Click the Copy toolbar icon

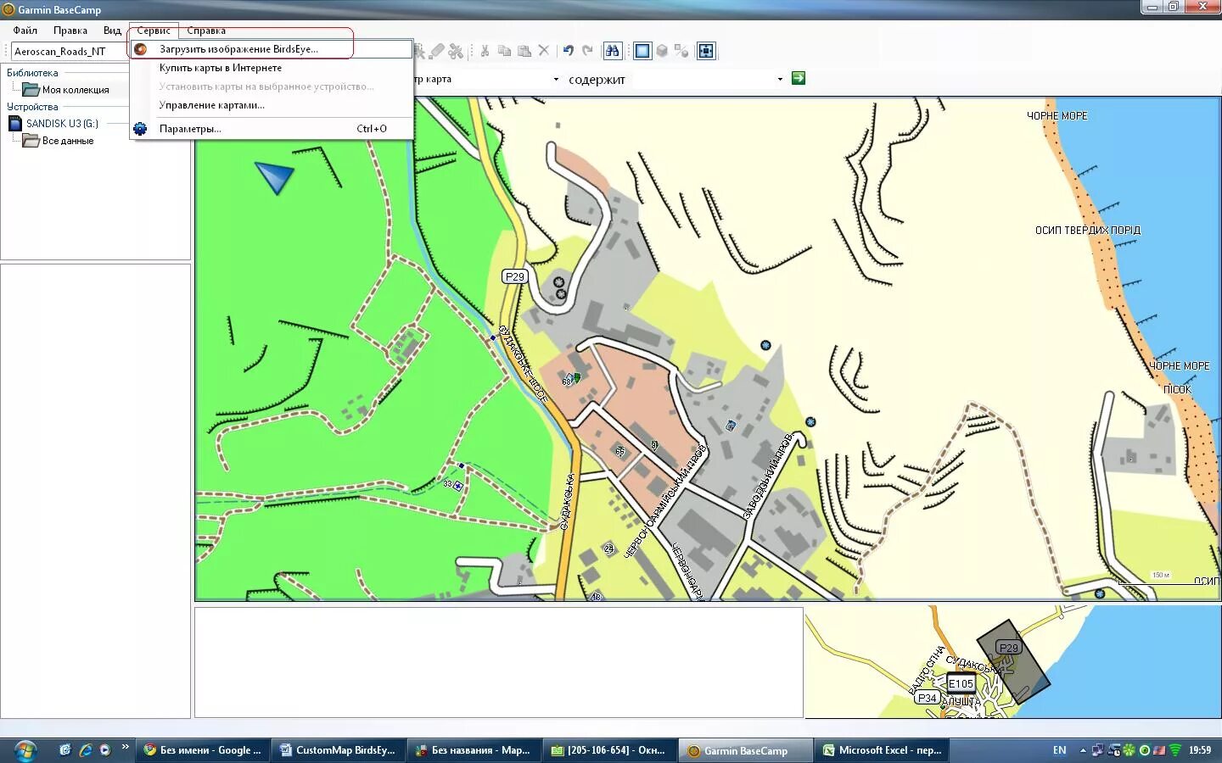[504, 51]
